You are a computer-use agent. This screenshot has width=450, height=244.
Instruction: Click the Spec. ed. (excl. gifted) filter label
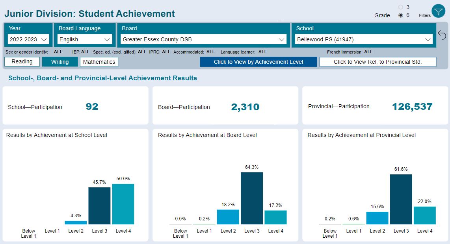[x=115, y=52]
